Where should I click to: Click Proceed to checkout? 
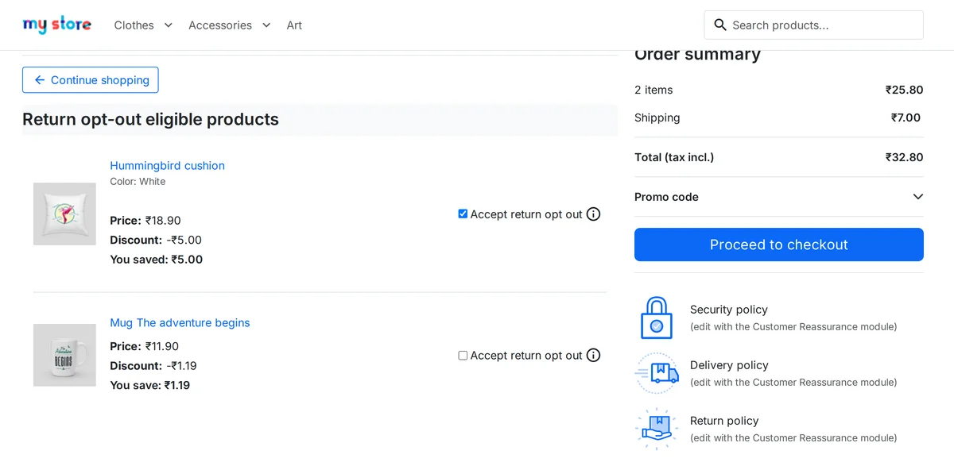point(779,245)
